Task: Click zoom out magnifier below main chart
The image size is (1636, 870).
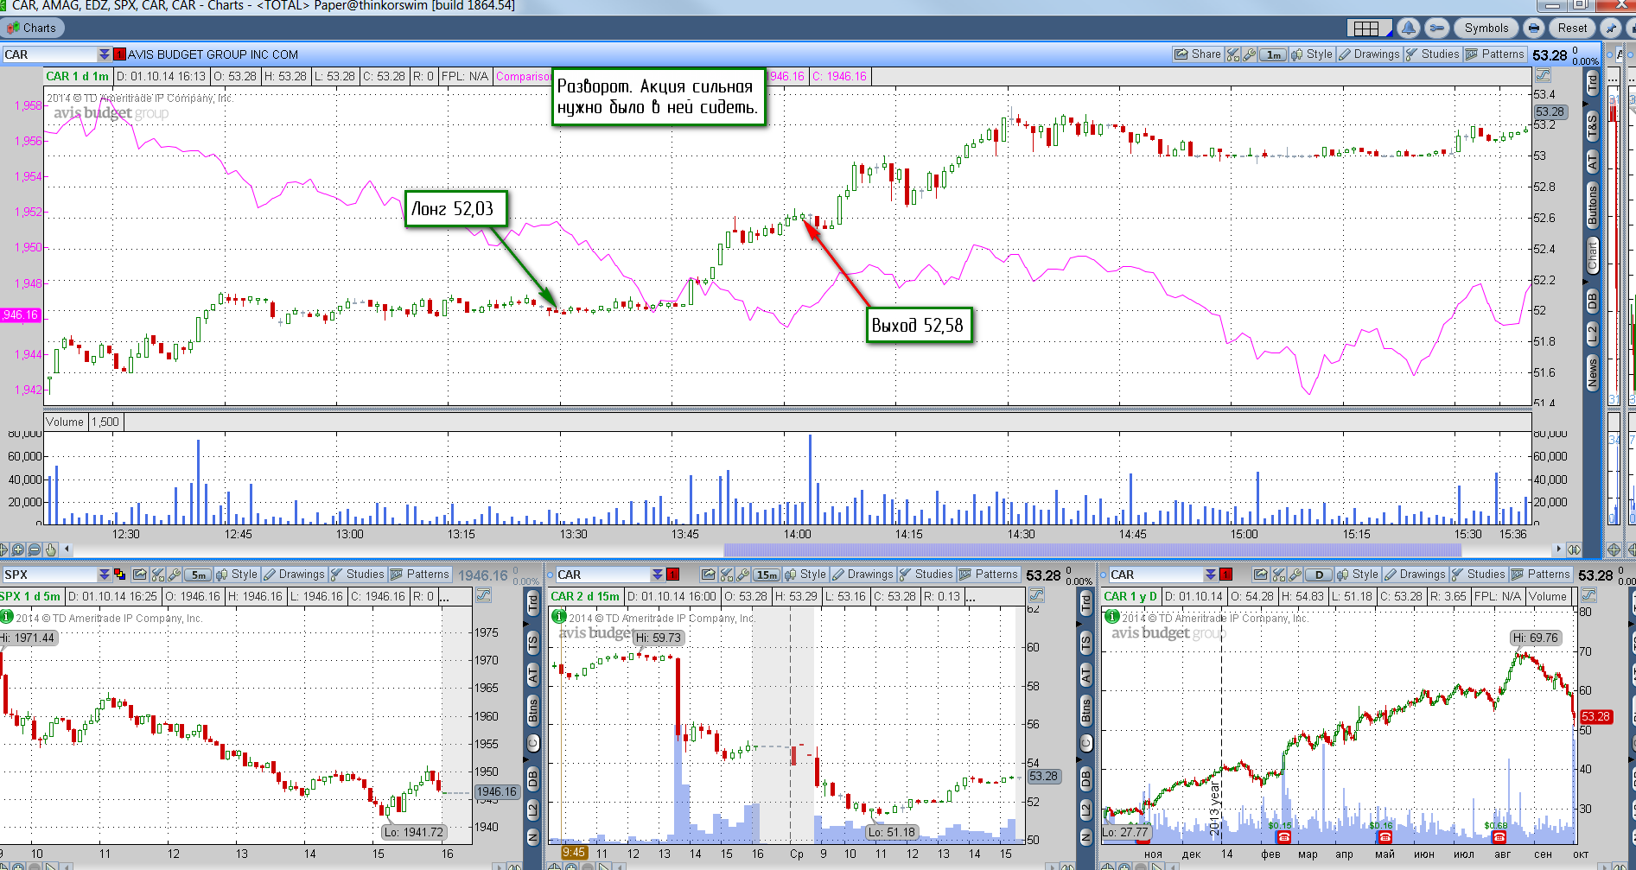Action: tap(34, 549)
